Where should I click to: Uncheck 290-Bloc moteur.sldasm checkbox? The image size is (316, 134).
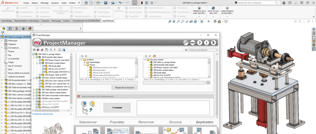point(37,98)
